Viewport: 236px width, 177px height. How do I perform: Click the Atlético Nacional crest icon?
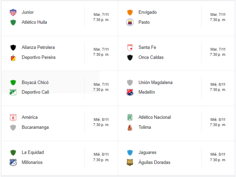130,117
